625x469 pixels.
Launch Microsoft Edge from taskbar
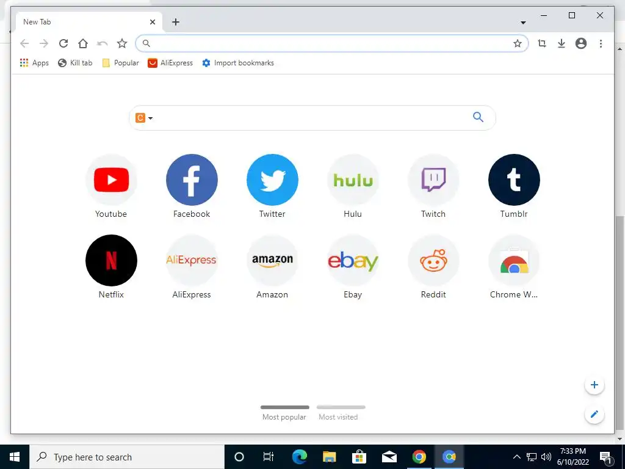[299, 457]
